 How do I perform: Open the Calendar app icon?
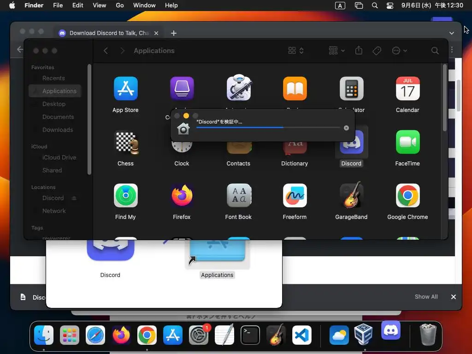pyautogui.click(x=407, y=88)
